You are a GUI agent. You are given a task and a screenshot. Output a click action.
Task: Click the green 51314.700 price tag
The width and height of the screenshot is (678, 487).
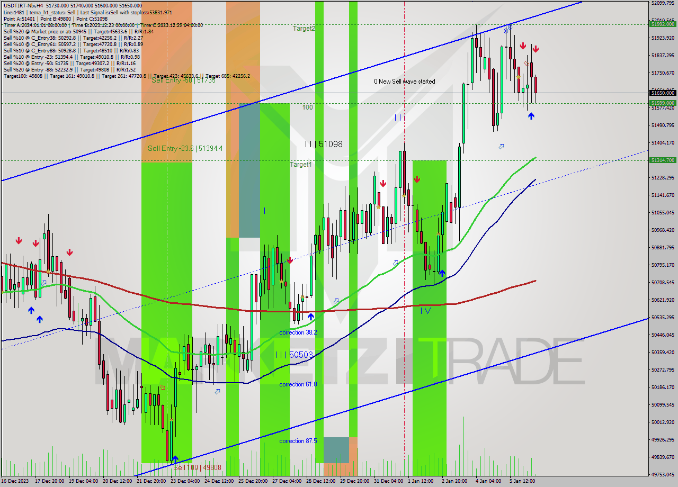pos(663,160)
